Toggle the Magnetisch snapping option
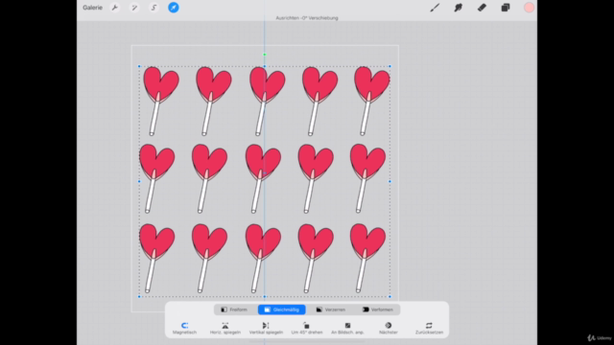The image size is (614, 345). [x=184, y=328]
